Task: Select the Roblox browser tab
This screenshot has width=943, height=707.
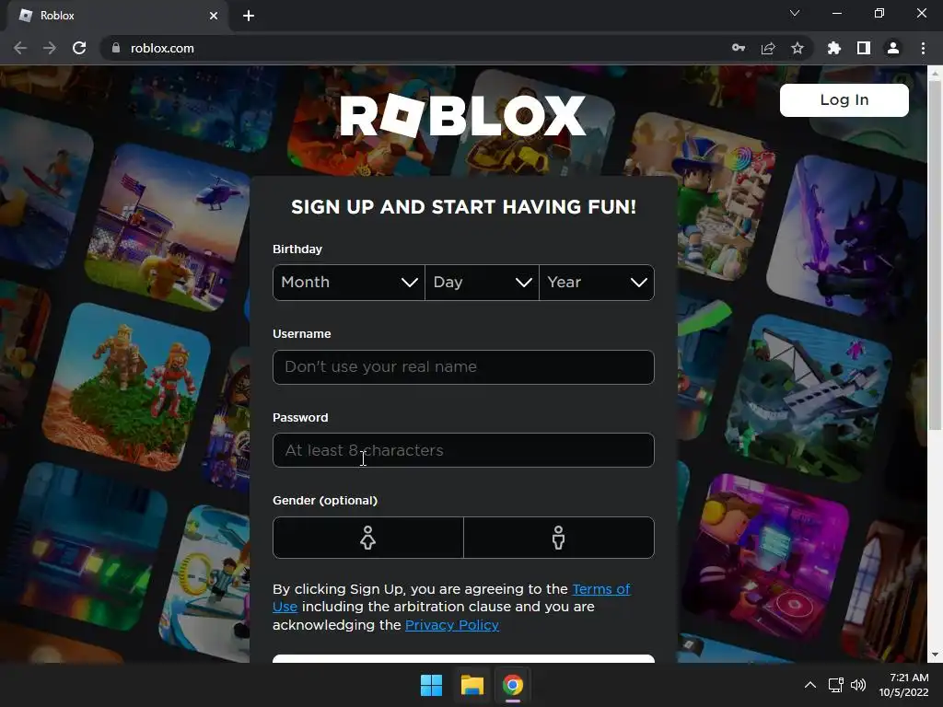Action: (119, 16)
